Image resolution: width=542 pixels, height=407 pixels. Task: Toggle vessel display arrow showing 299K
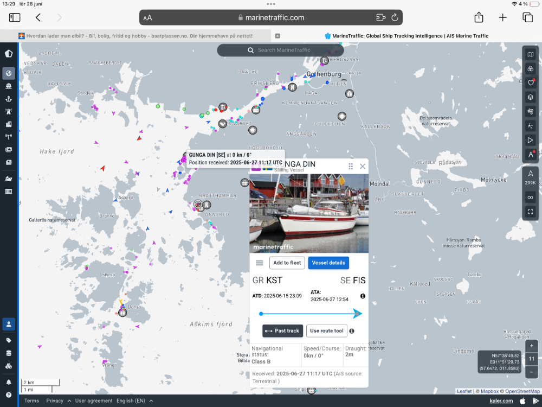530,177
